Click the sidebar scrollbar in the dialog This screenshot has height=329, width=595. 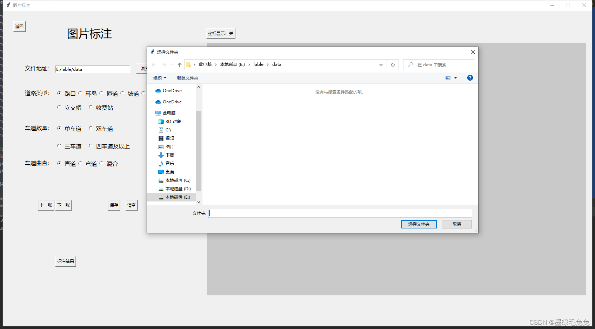[199, 147]
